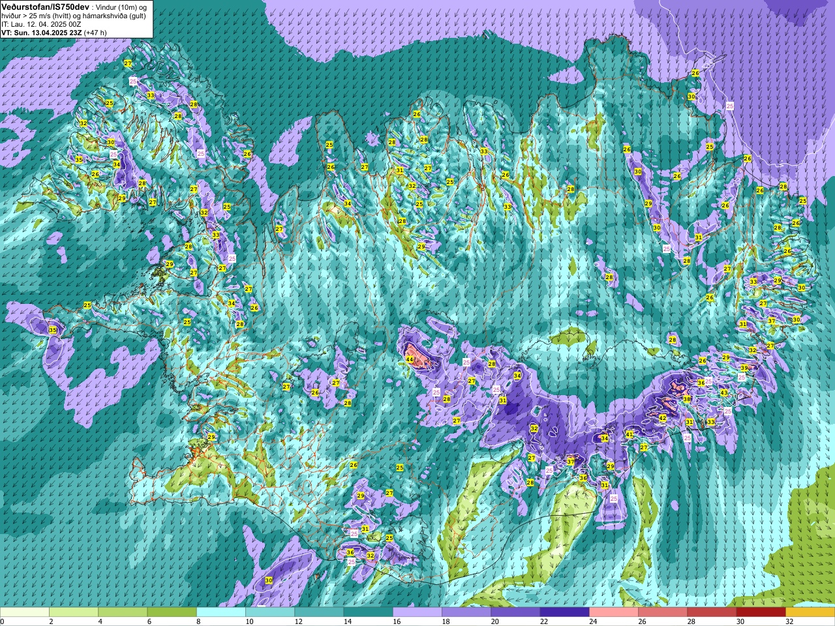Select the yellow gust label '43'
Screen dimensions: 835x626
(x=723, y=393)
